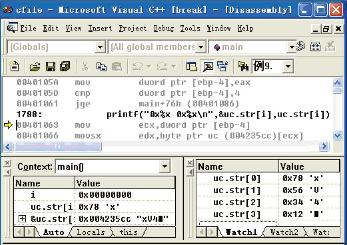The height and width of the screenshot is (245, 347).
Task: Select the uc.str[1] watch row
Action: (268, 190)
